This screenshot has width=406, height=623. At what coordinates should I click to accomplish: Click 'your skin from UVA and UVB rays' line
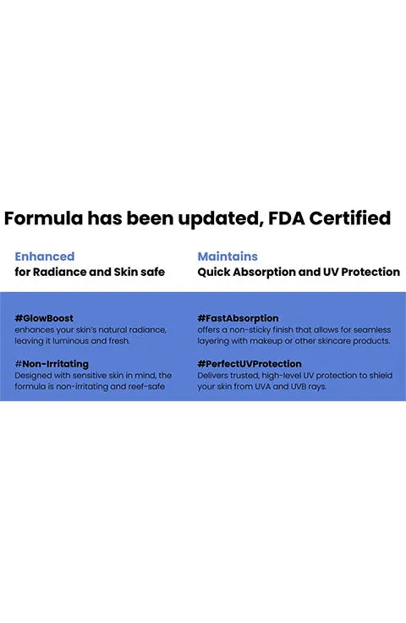(262, 387)
